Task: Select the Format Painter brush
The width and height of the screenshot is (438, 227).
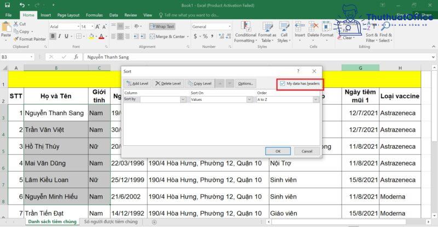Action: point(16,39)
